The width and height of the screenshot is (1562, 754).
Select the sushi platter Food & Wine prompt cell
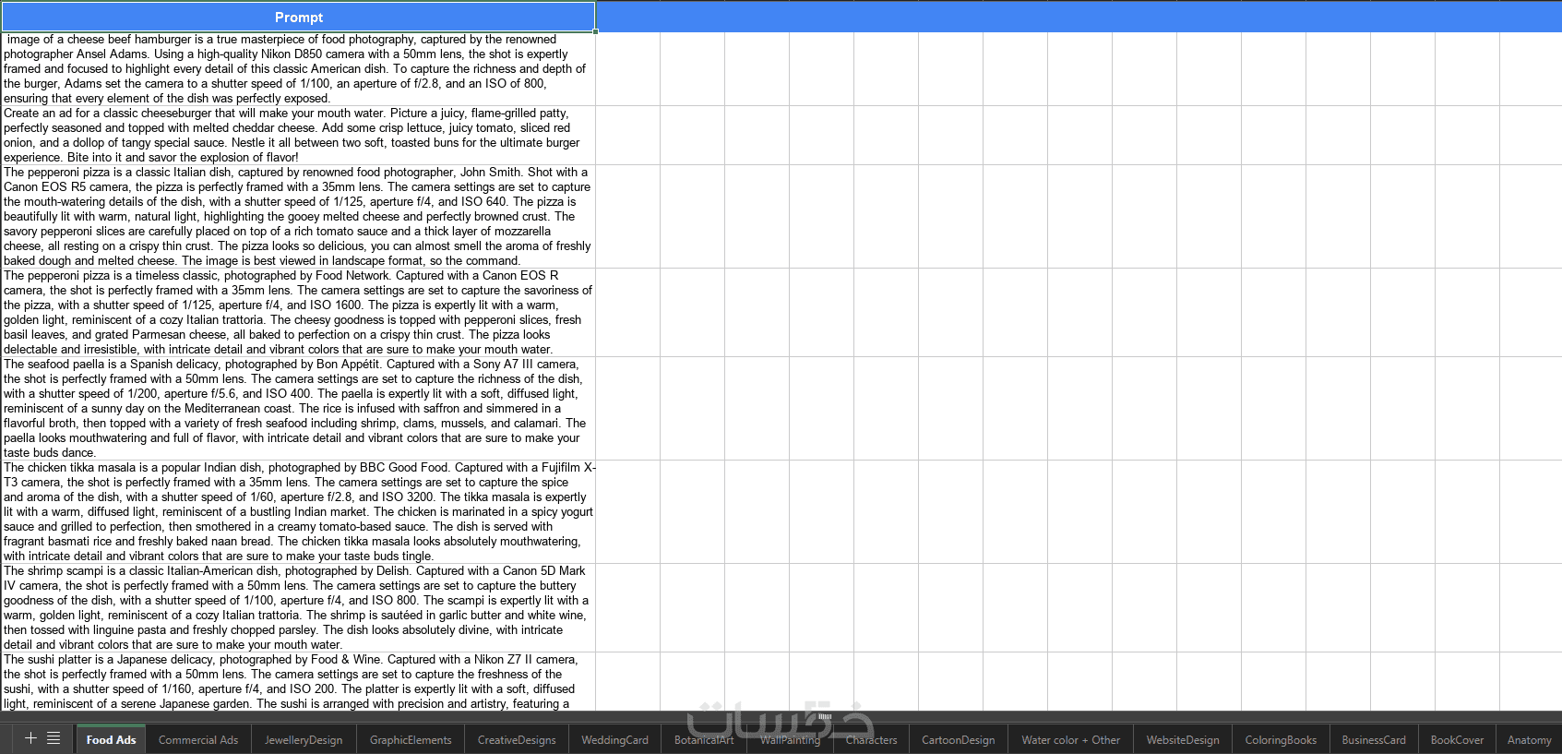coord(298,681)
